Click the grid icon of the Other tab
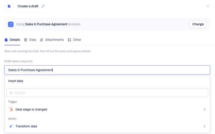The image size is (215, 134). [69, 40]
